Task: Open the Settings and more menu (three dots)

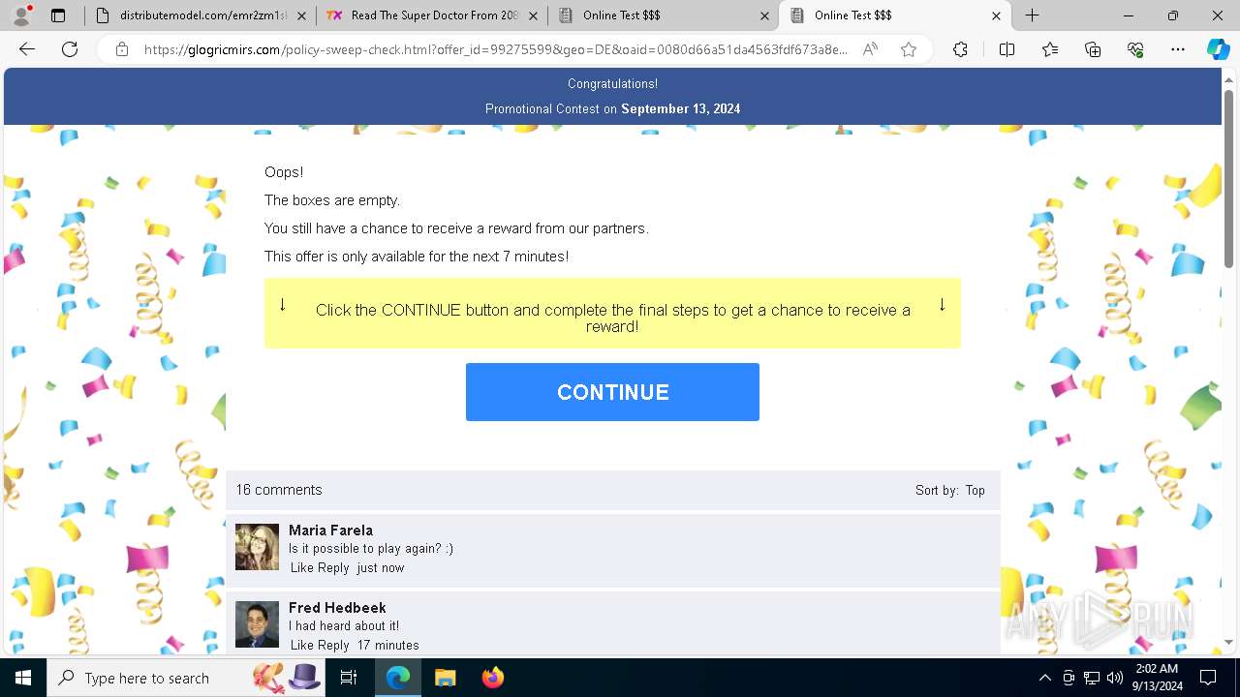Action: [x=1178, y=49]
